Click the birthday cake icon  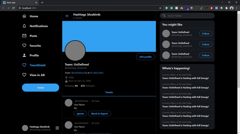(66, 81)
